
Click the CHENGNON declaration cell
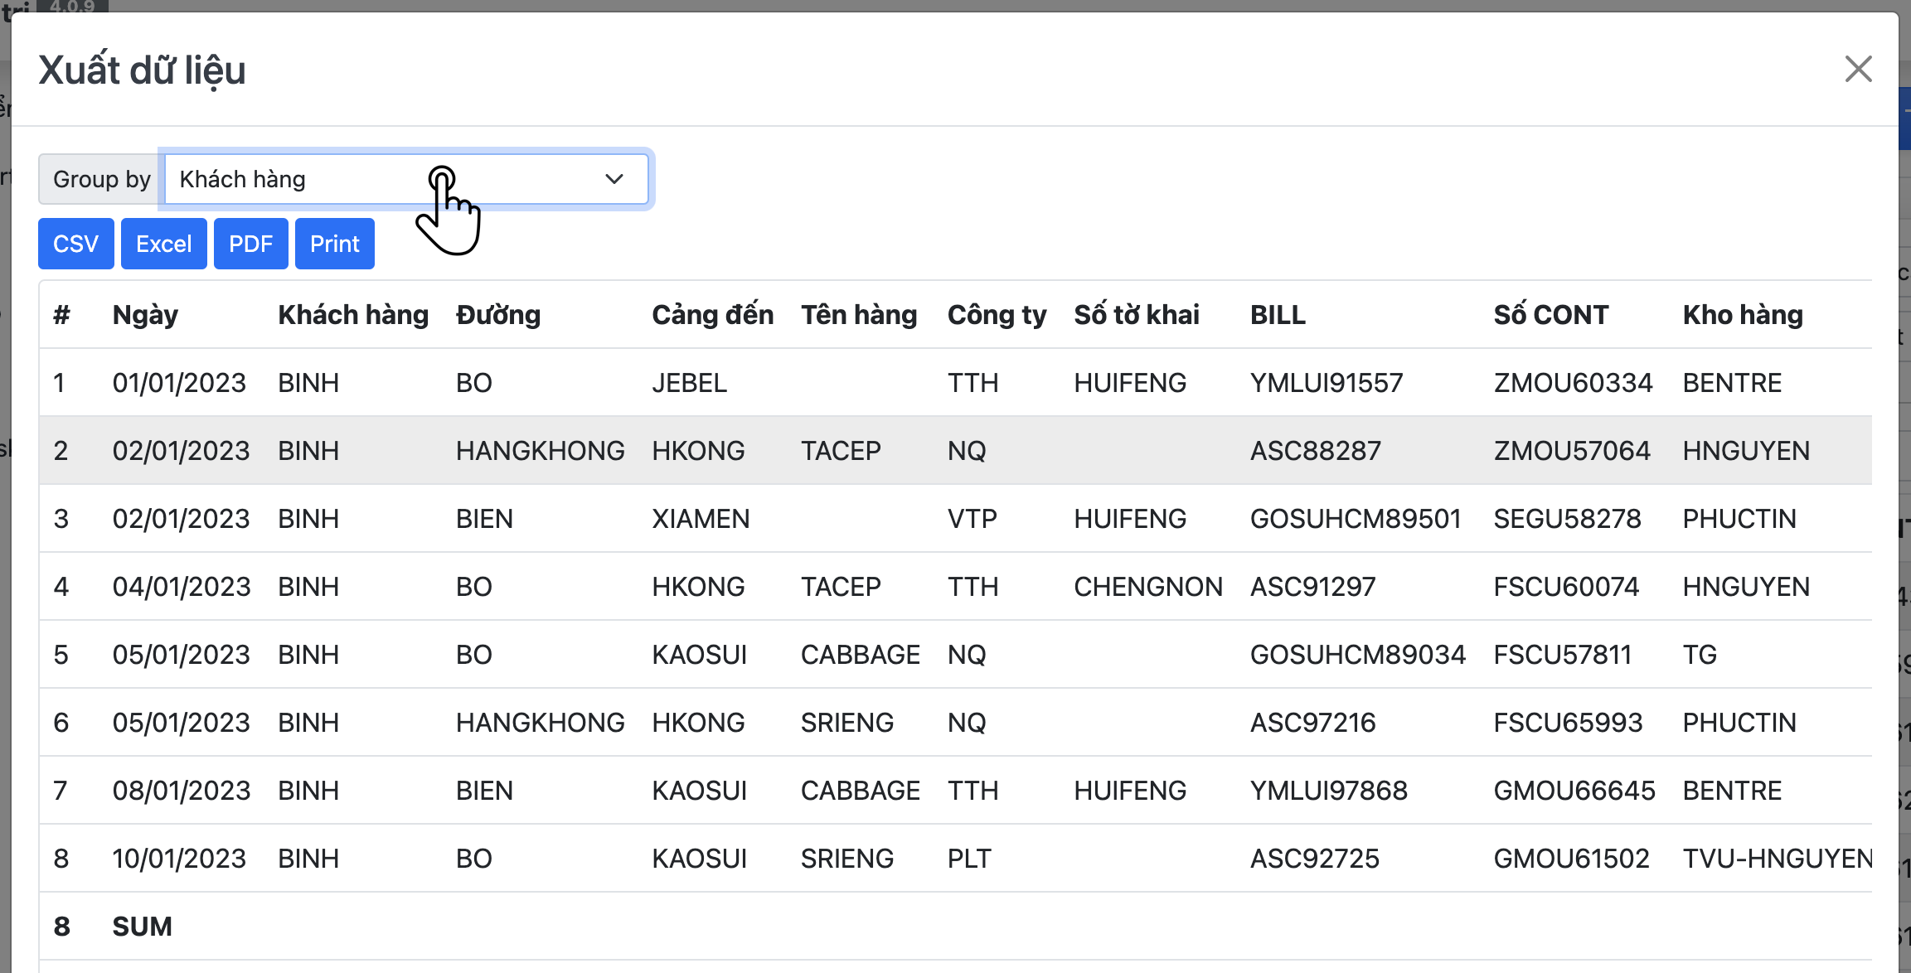point(1147,587)
